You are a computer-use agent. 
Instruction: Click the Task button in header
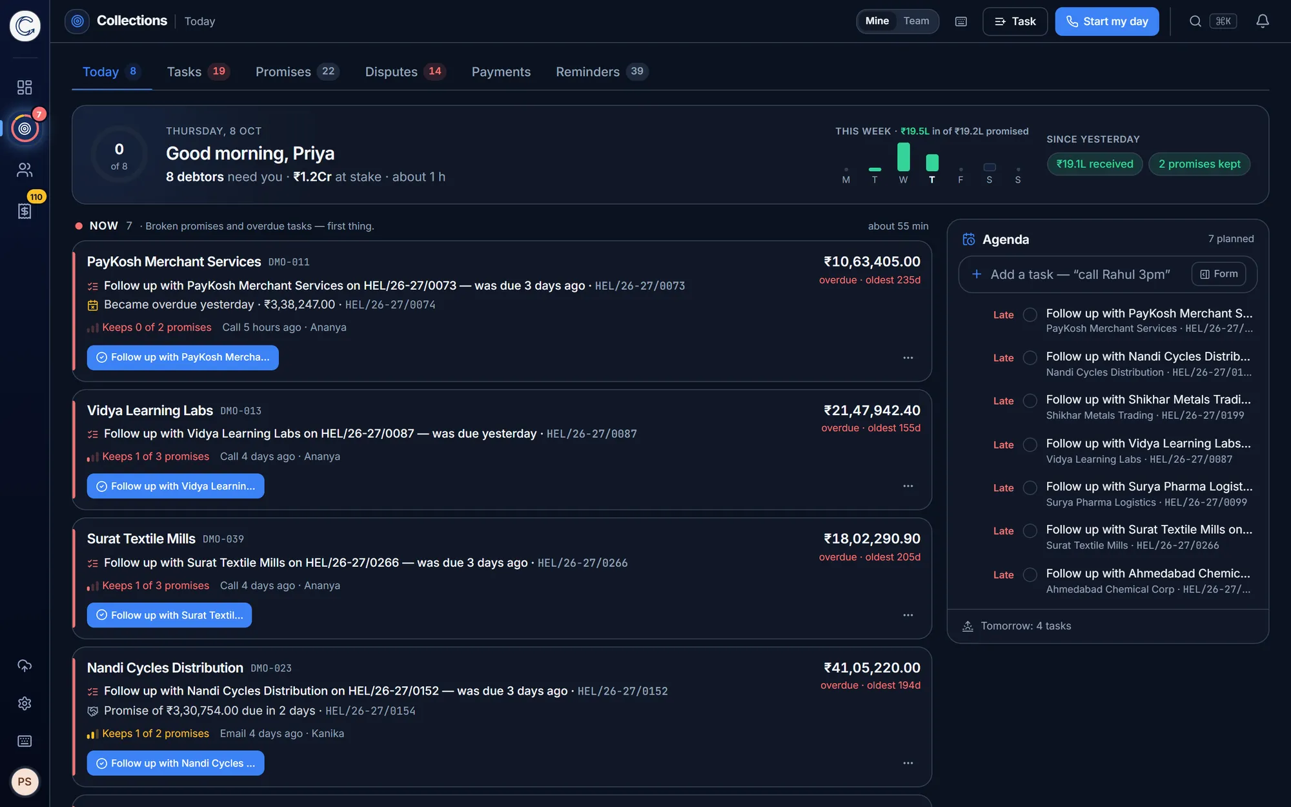click(1015, 21)
